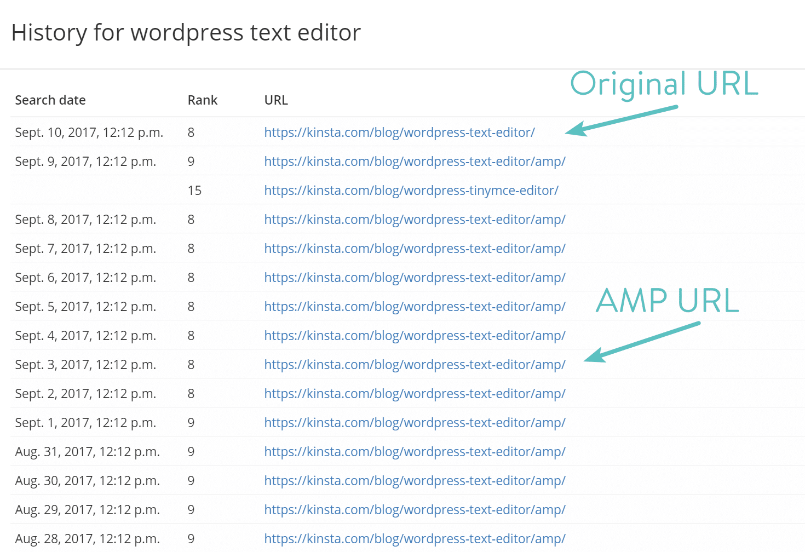
Task: Click the Sept. 5 AMP URL link
Action: [x=415, y=306]
